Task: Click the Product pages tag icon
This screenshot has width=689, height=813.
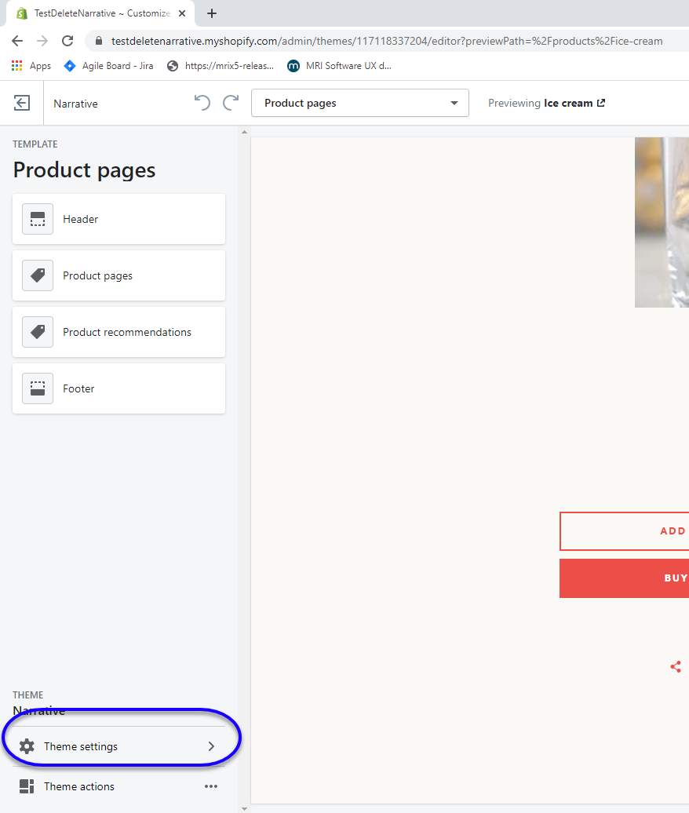Action: pyautogui.click(x=38, y=275)
